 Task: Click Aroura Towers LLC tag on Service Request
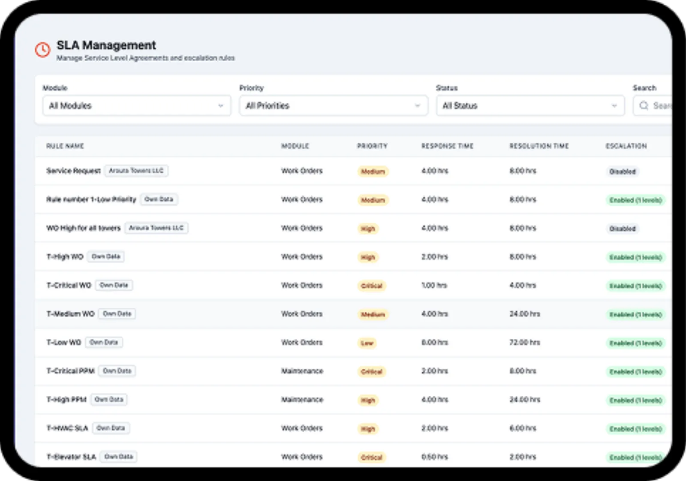pos(136,171)
